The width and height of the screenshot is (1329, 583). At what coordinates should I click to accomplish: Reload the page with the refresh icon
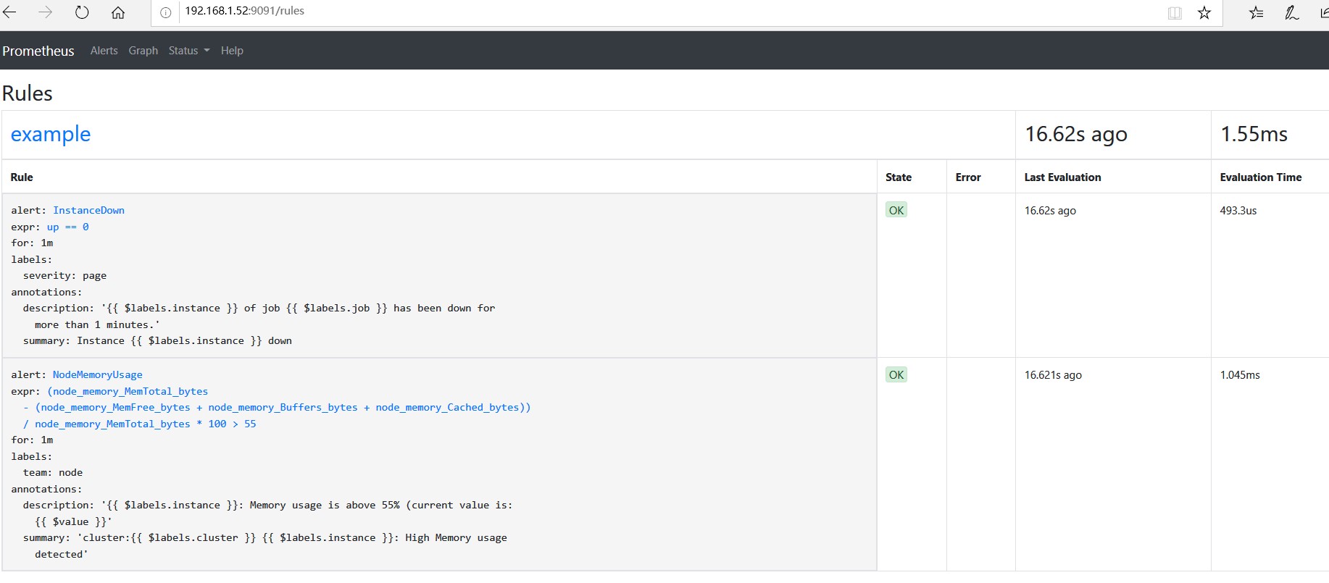(x=82, y=12)
